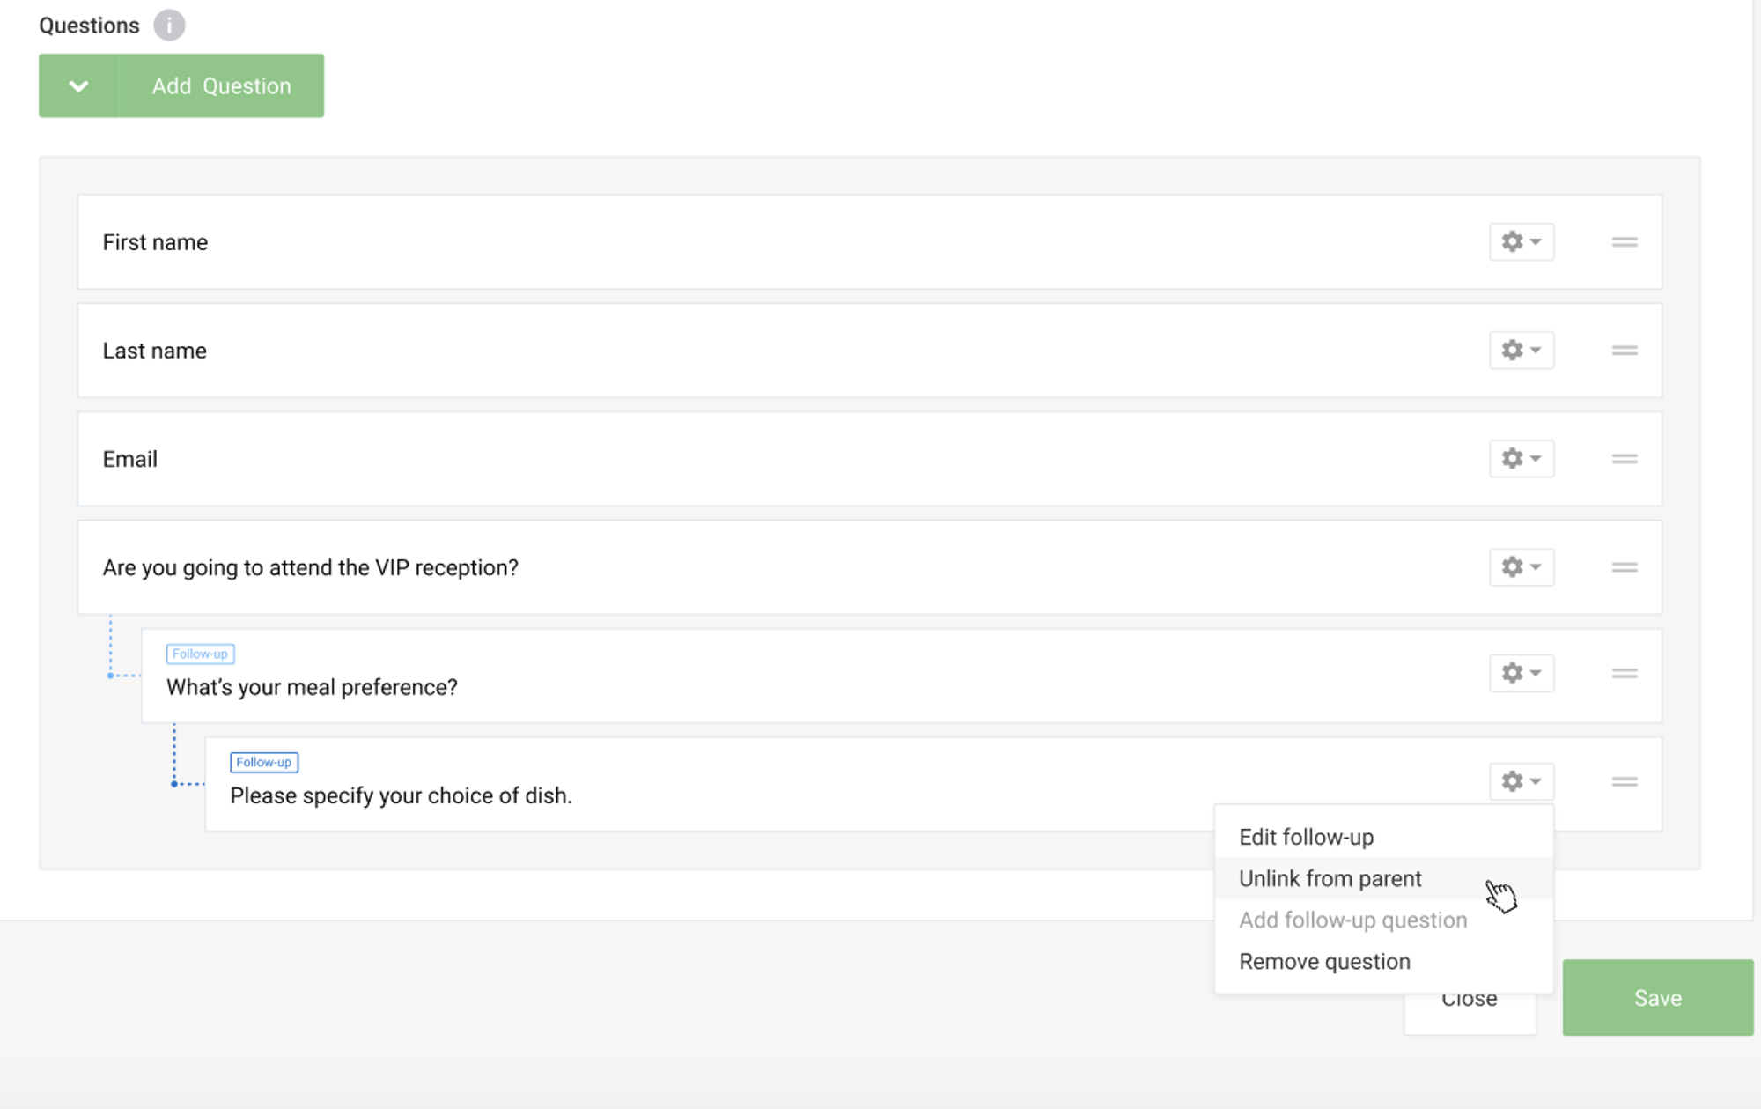Open dropdown arrow next to Last name gear

point(1534,350)
